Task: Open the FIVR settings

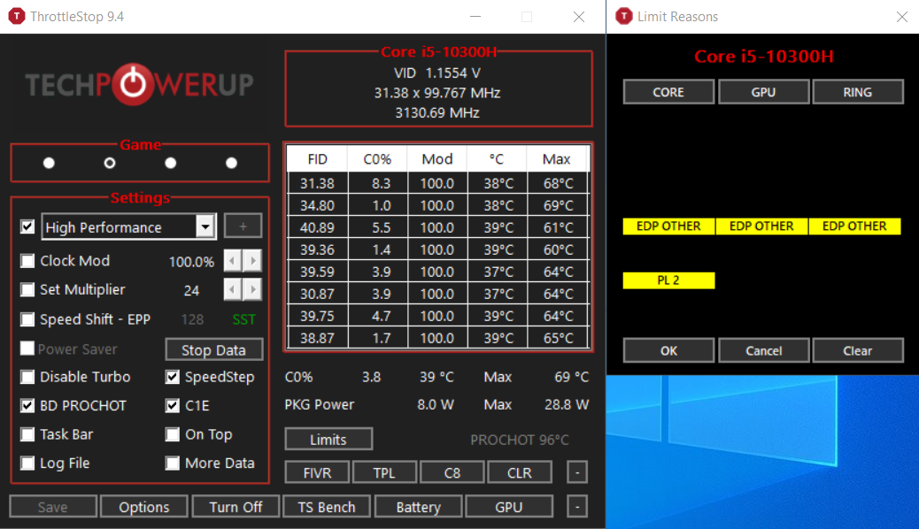Action: [x=317, y=472]
